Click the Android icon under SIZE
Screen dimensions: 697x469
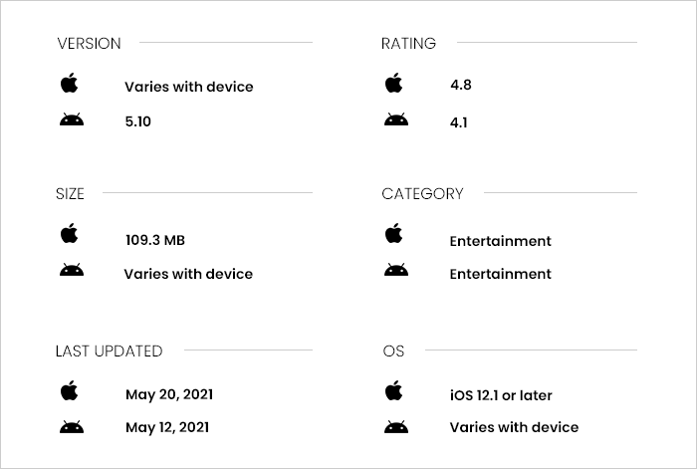pos(72,270)
